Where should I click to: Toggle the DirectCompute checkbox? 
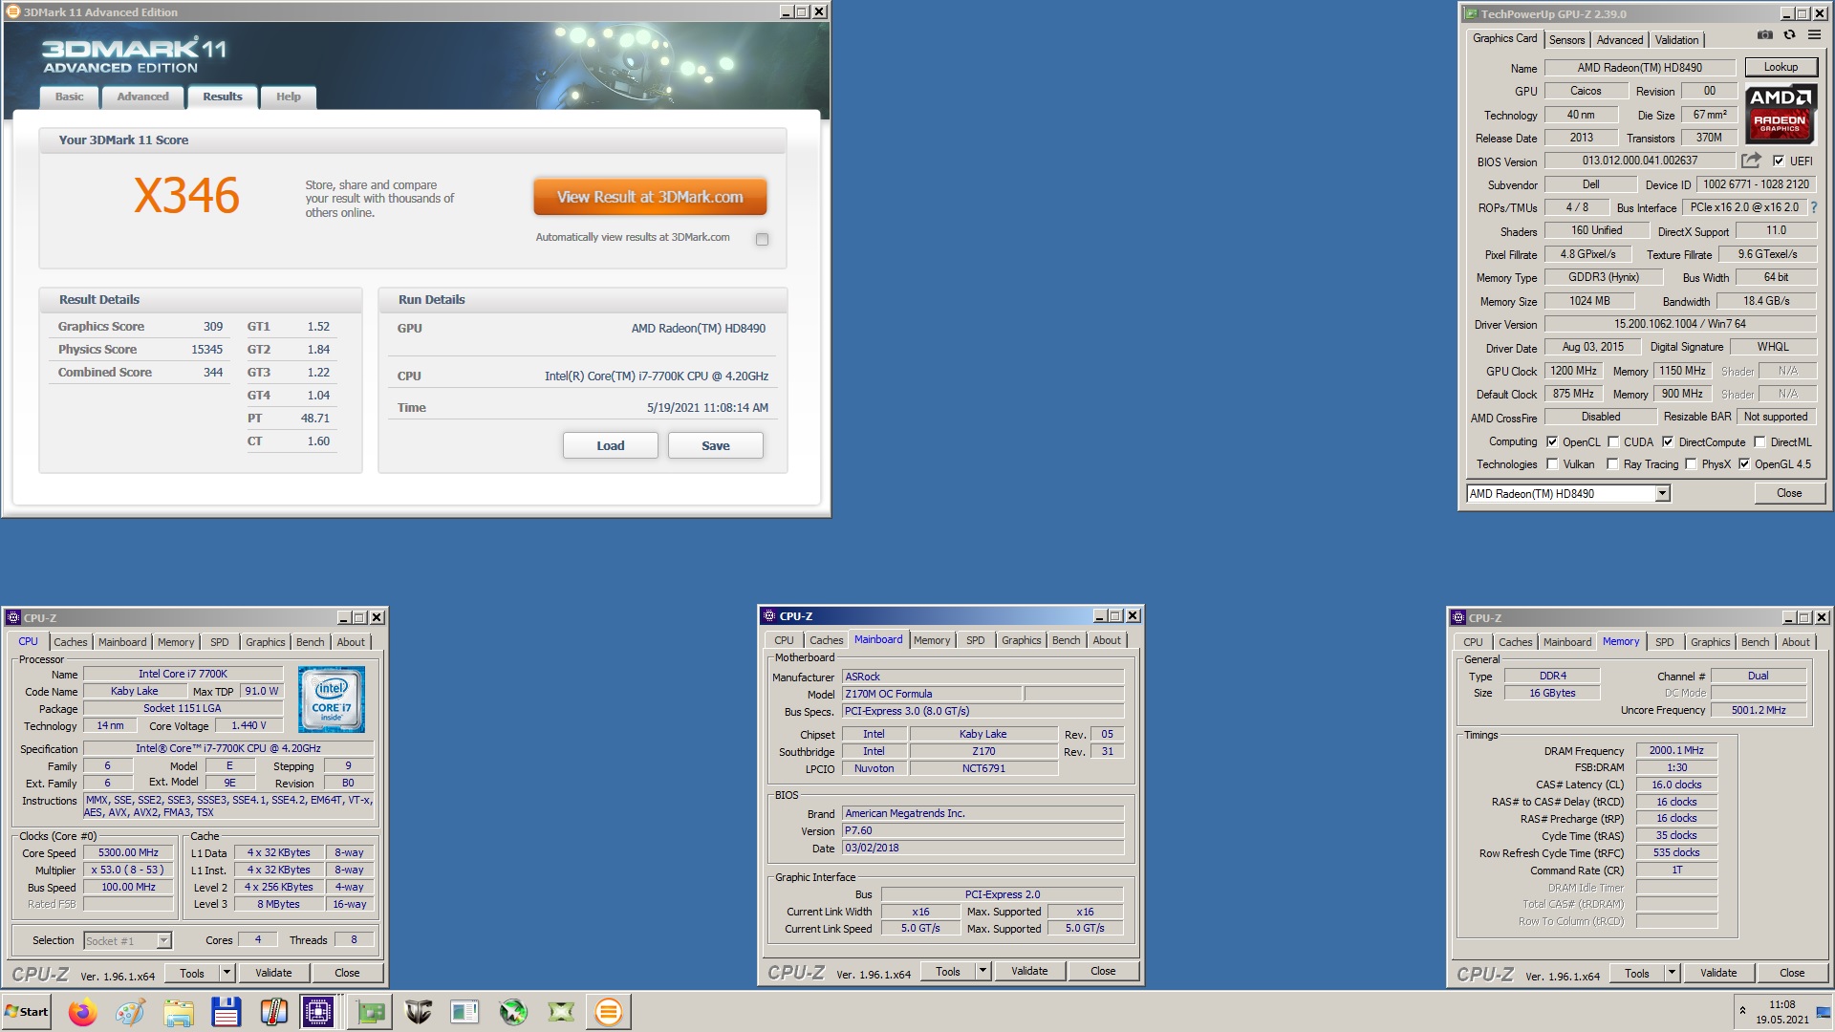click(1668, 441)
